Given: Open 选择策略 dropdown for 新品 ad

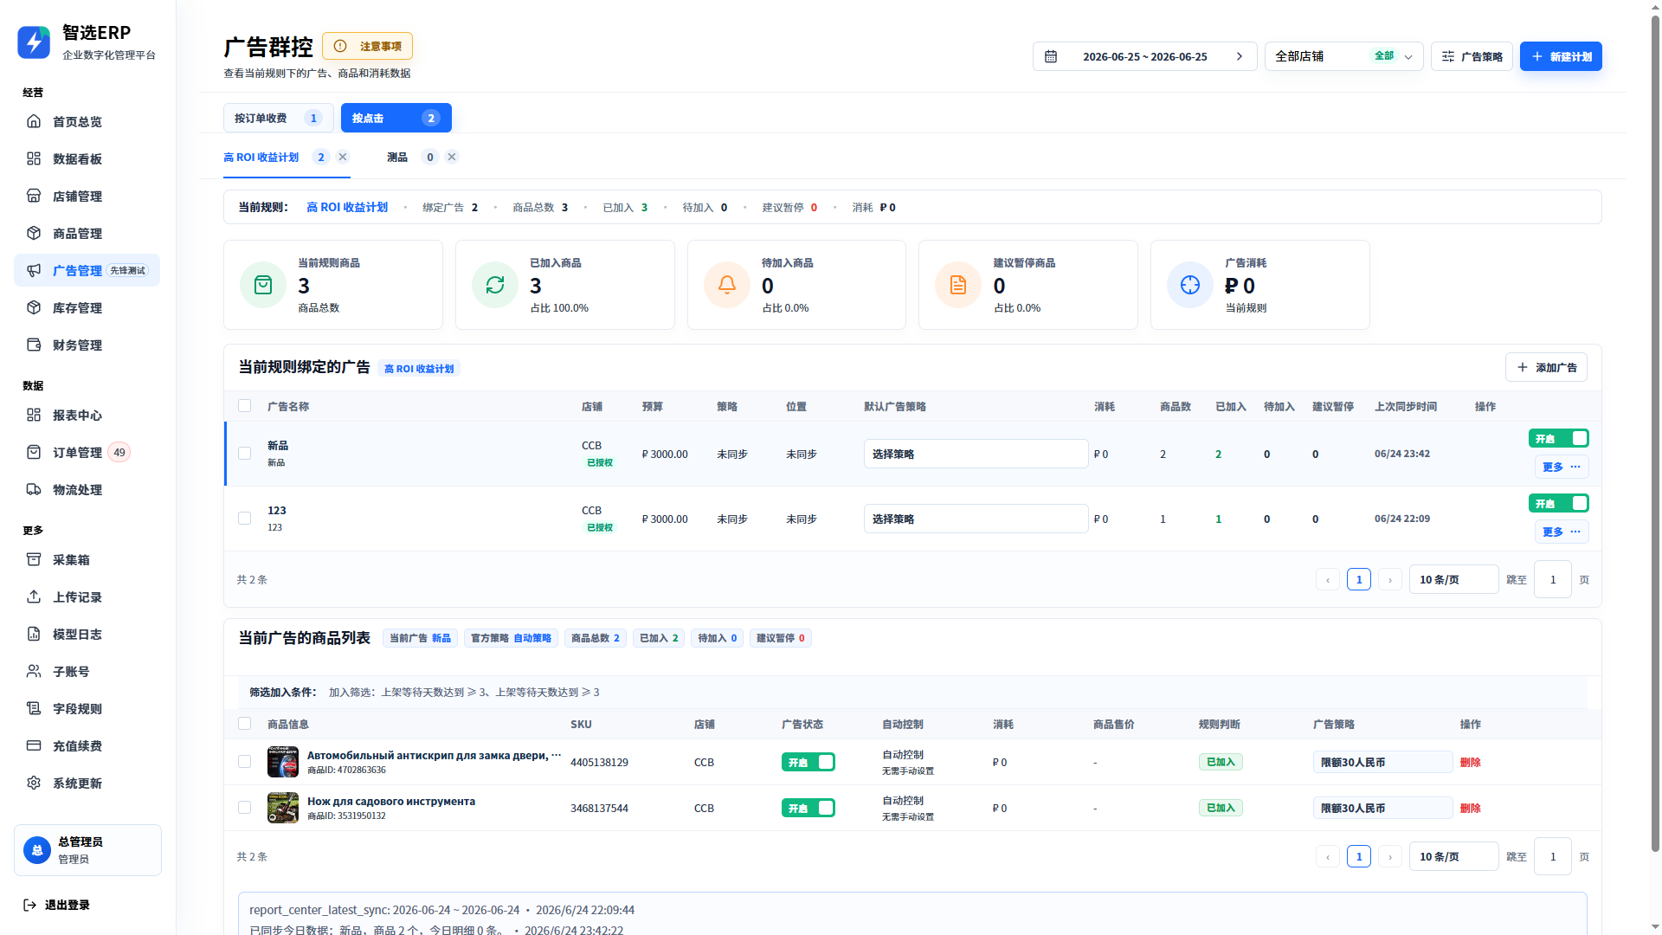Looking at the screenshot, I should [976, 454].
